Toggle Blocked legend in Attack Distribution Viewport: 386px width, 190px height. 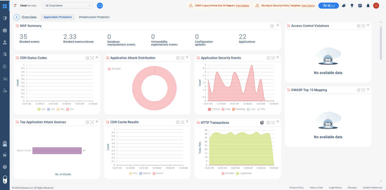pos(114,69)
